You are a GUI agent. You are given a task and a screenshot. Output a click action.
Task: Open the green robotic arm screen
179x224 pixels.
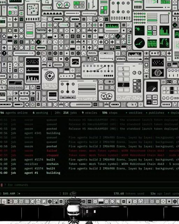(164, 43)
